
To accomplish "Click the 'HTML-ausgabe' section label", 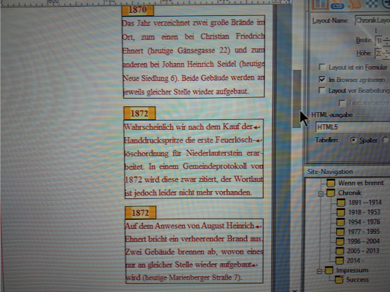I will pos(332,115).
